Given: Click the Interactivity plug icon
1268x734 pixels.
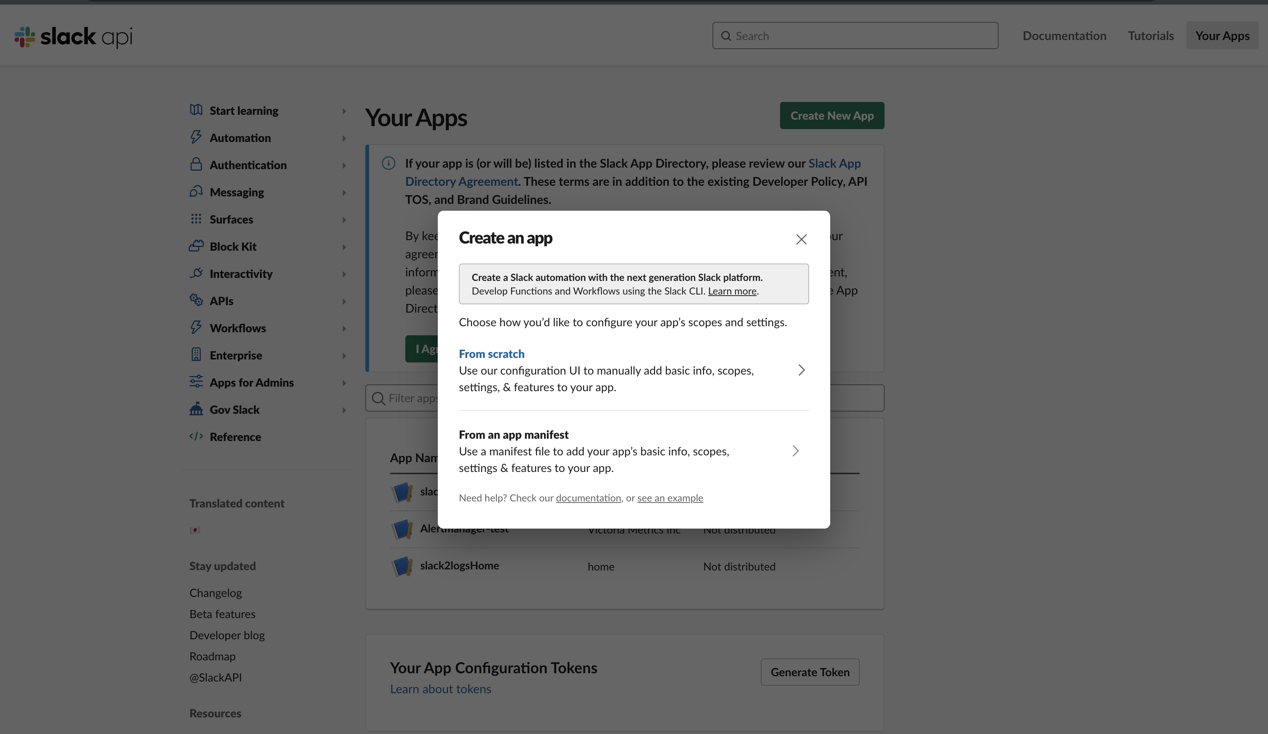Looking at the screenshot, I should pyautogui.click(x=196, y=273).
